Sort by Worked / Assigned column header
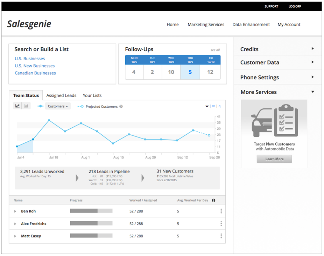 [x=143, y=200]
